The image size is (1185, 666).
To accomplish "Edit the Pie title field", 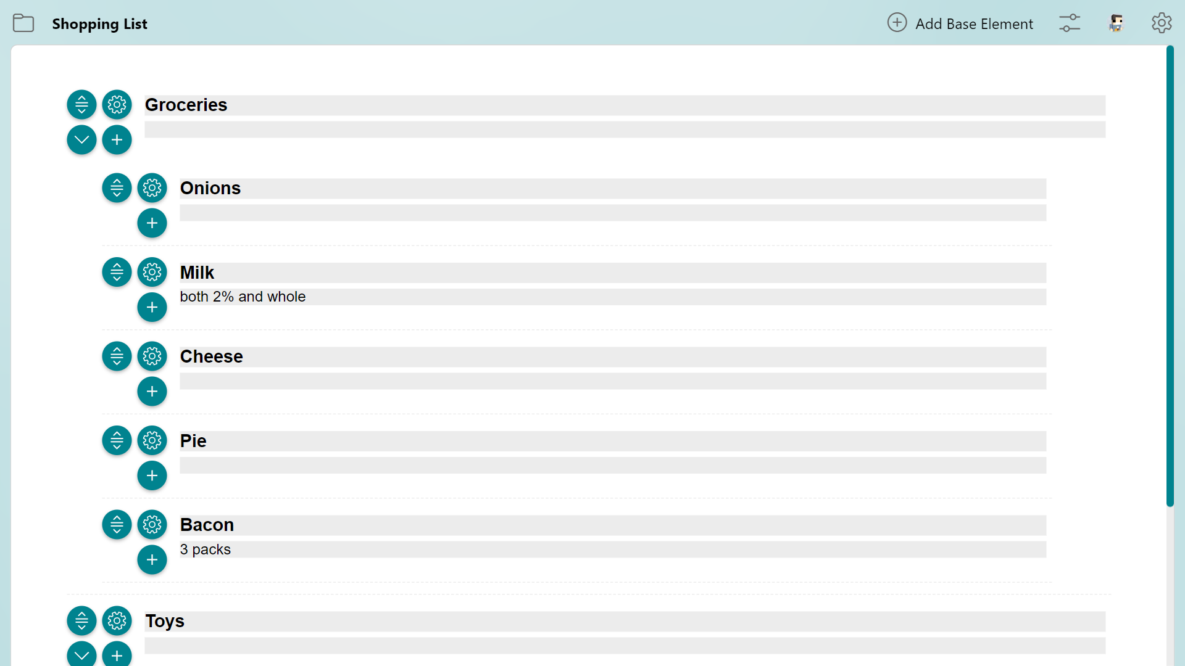I will pyautogui.click(x=613, y=441).
